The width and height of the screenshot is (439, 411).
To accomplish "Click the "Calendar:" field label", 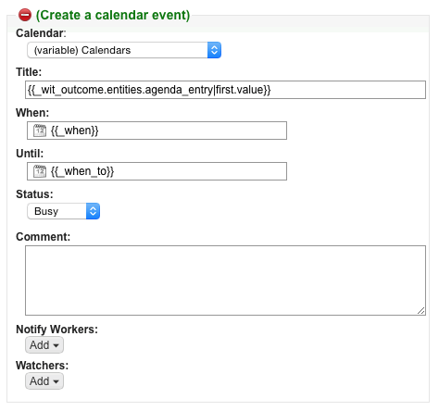I will (x=41, y=33).
